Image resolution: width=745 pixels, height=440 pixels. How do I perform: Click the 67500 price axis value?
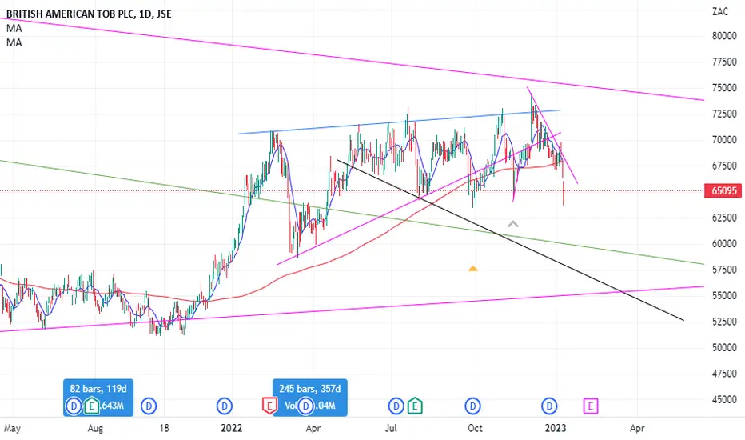point(724,166)
